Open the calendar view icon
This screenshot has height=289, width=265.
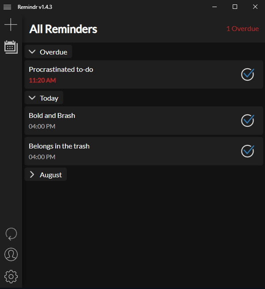point(11,47)
